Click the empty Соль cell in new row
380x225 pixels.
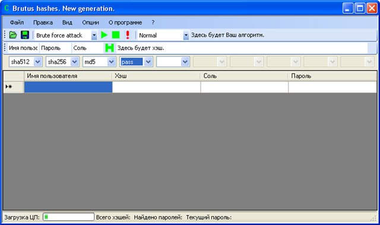pos(245,87)
